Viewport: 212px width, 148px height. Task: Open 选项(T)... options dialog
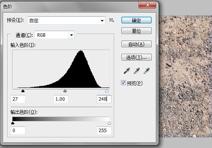(137, 57)
